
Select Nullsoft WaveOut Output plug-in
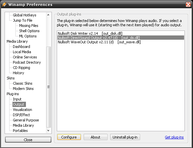(x=99, y=42)
